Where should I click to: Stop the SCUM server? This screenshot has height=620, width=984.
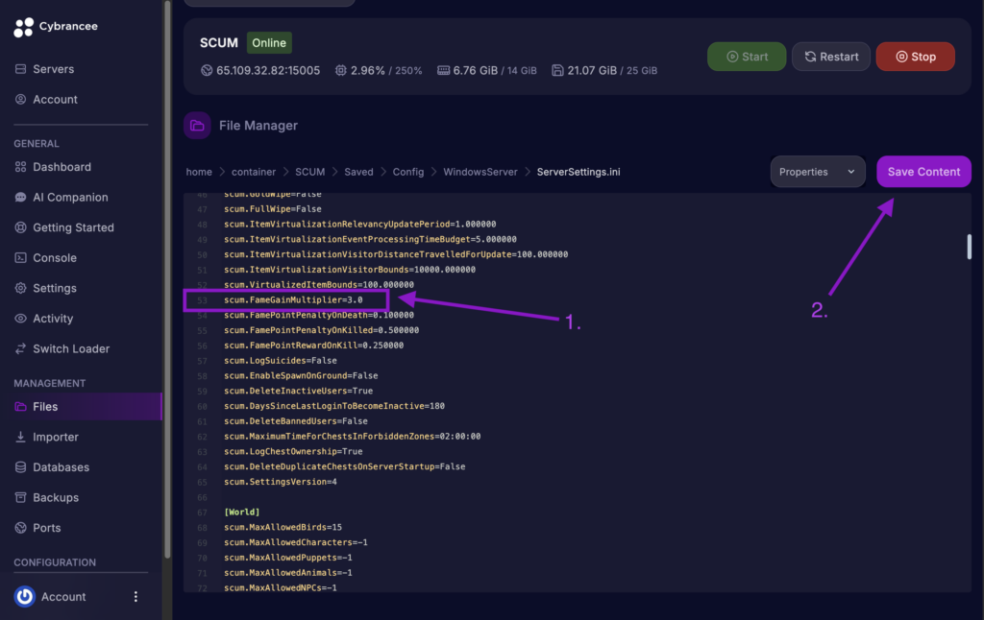click(915, 56)
